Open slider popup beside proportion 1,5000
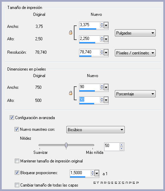Viewport: 165px width, 191px height. (97, 173)
